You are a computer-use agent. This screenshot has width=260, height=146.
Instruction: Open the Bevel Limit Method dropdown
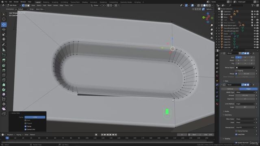pyautogui.click(x=245, y=104)
